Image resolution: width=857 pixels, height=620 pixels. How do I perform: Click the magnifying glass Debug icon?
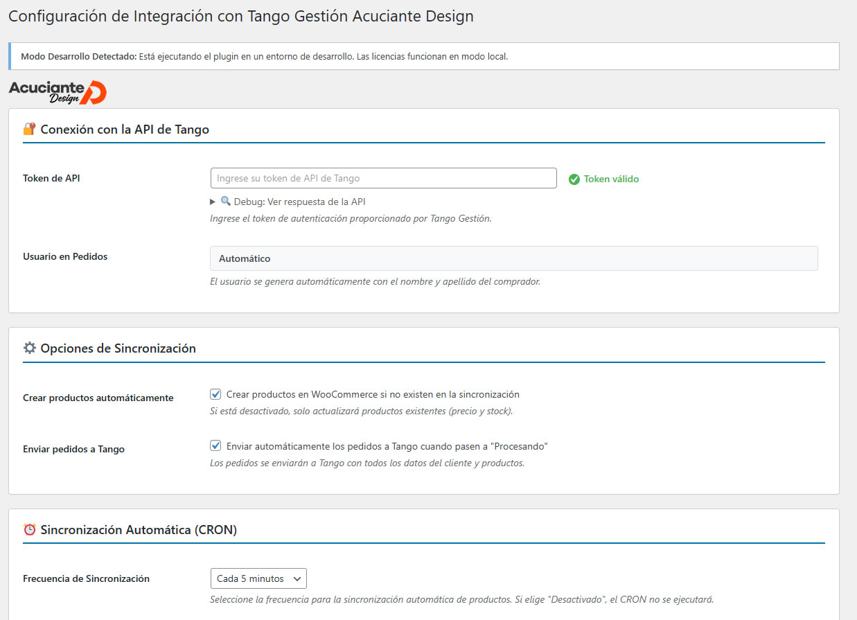tap(226, 202)
